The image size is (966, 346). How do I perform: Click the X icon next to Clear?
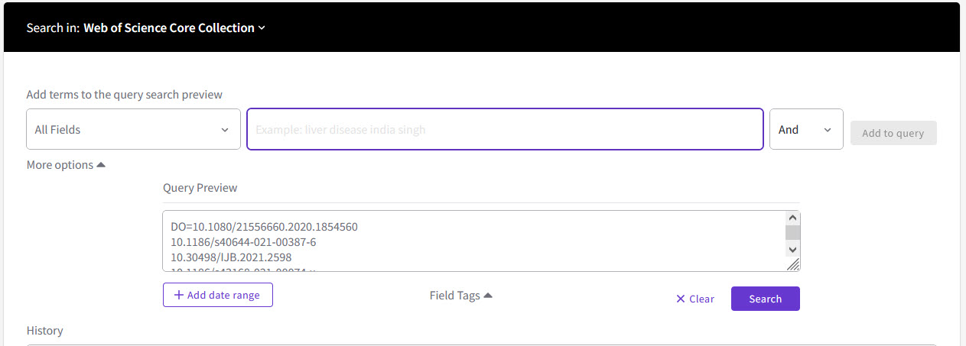pyautogui.click(x=680, y=299)
